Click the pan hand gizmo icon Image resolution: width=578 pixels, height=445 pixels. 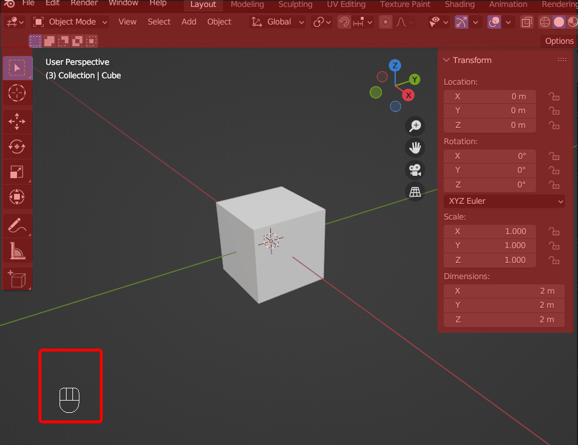click(x=415, y=148)
